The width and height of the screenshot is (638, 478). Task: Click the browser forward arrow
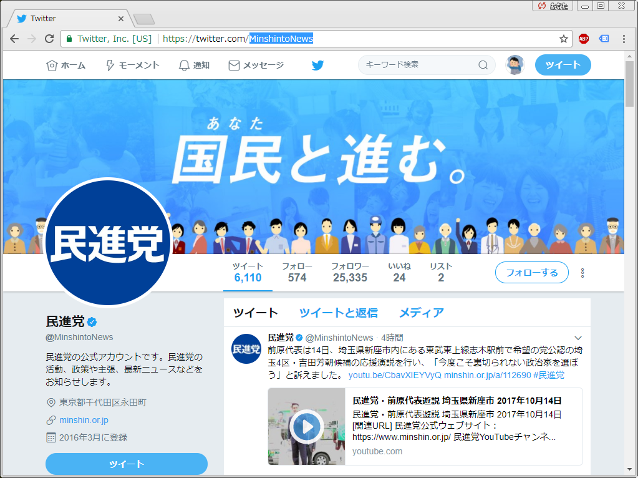[x=32, y=39]
